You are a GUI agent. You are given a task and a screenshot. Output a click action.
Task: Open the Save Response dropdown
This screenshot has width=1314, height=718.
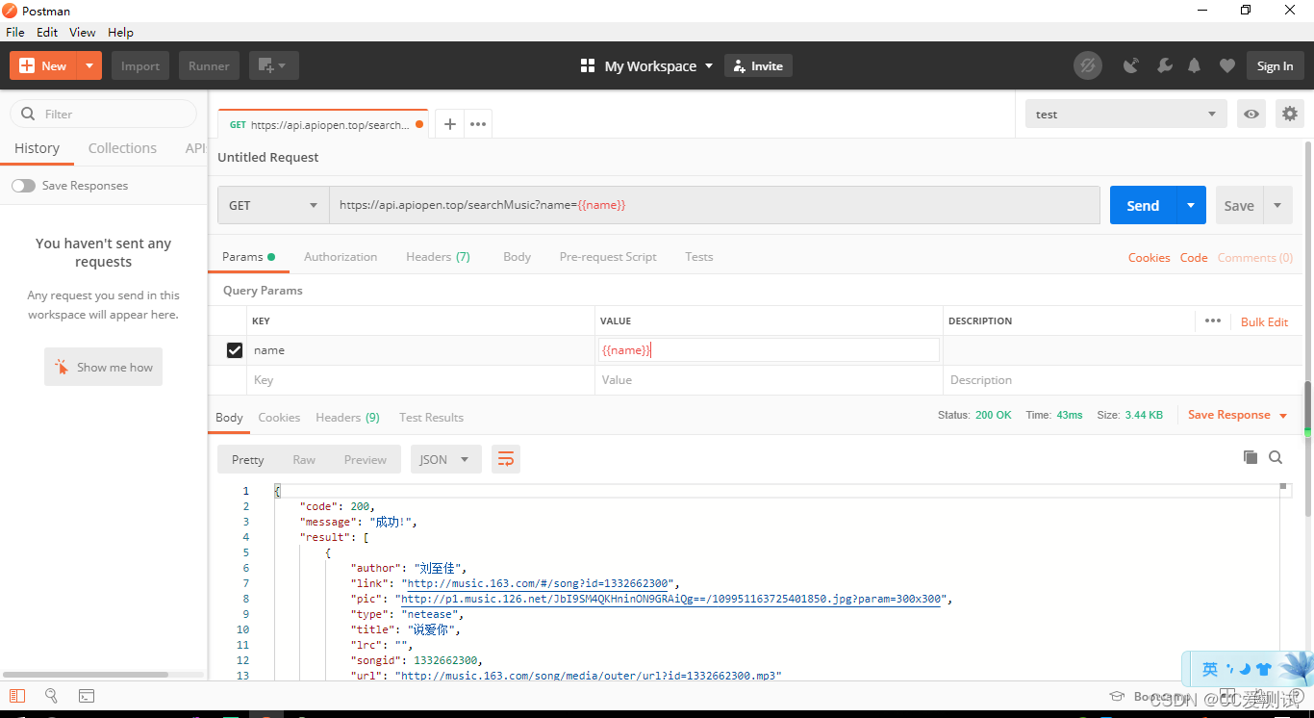(x=1237, y=415)
